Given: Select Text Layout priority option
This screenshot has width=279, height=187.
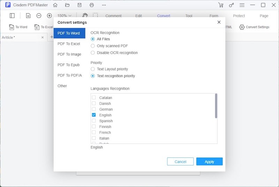Looking at the screenshot, I should click(93, 69).
